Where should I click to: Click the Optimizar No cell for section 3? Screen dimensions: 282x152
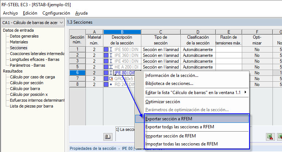257,61
